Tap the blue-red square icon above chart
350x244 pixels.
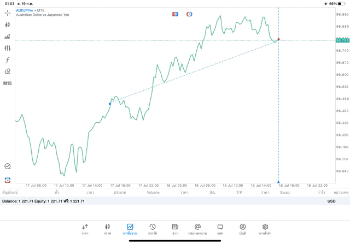[x=175, y=14]
